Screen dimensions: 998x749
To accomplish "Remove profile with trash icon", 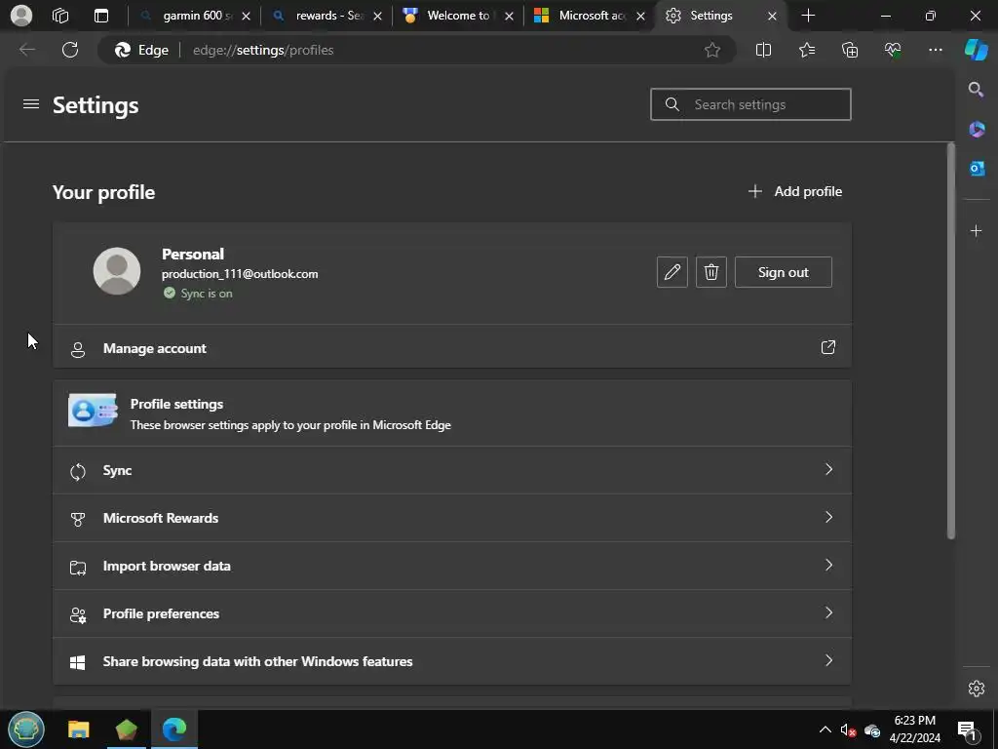I will click(710, 272).
